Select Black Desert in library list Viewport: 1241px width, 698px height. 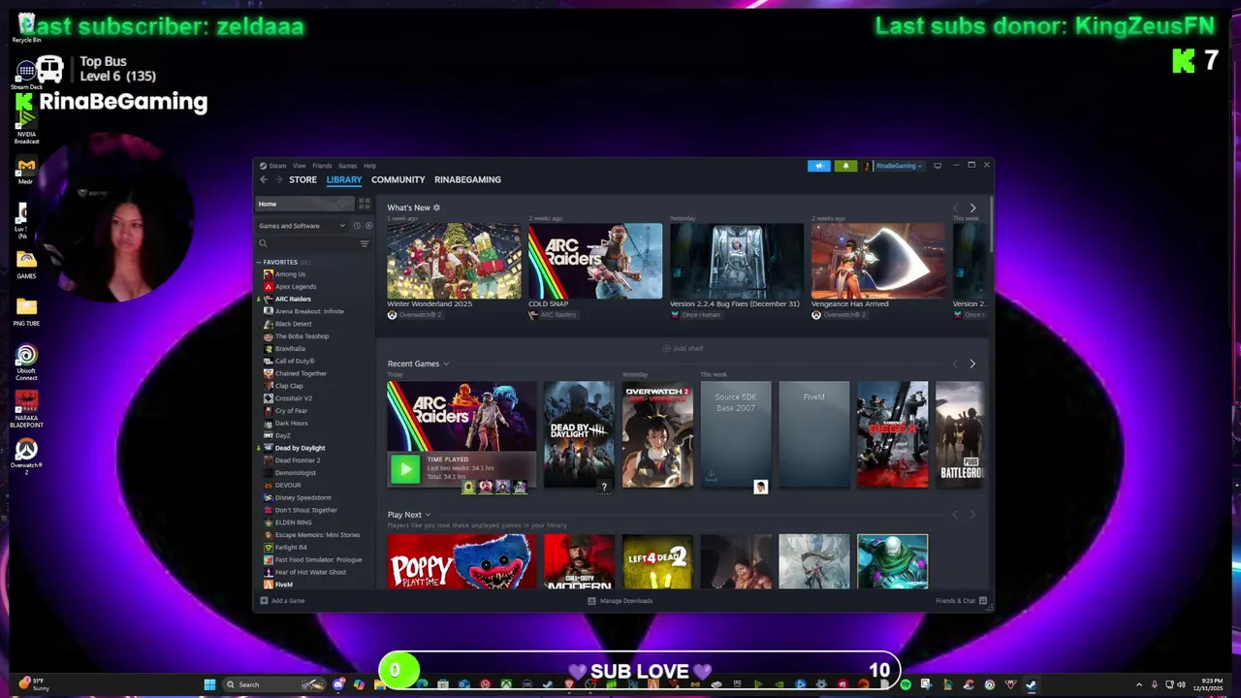[293, 324]
